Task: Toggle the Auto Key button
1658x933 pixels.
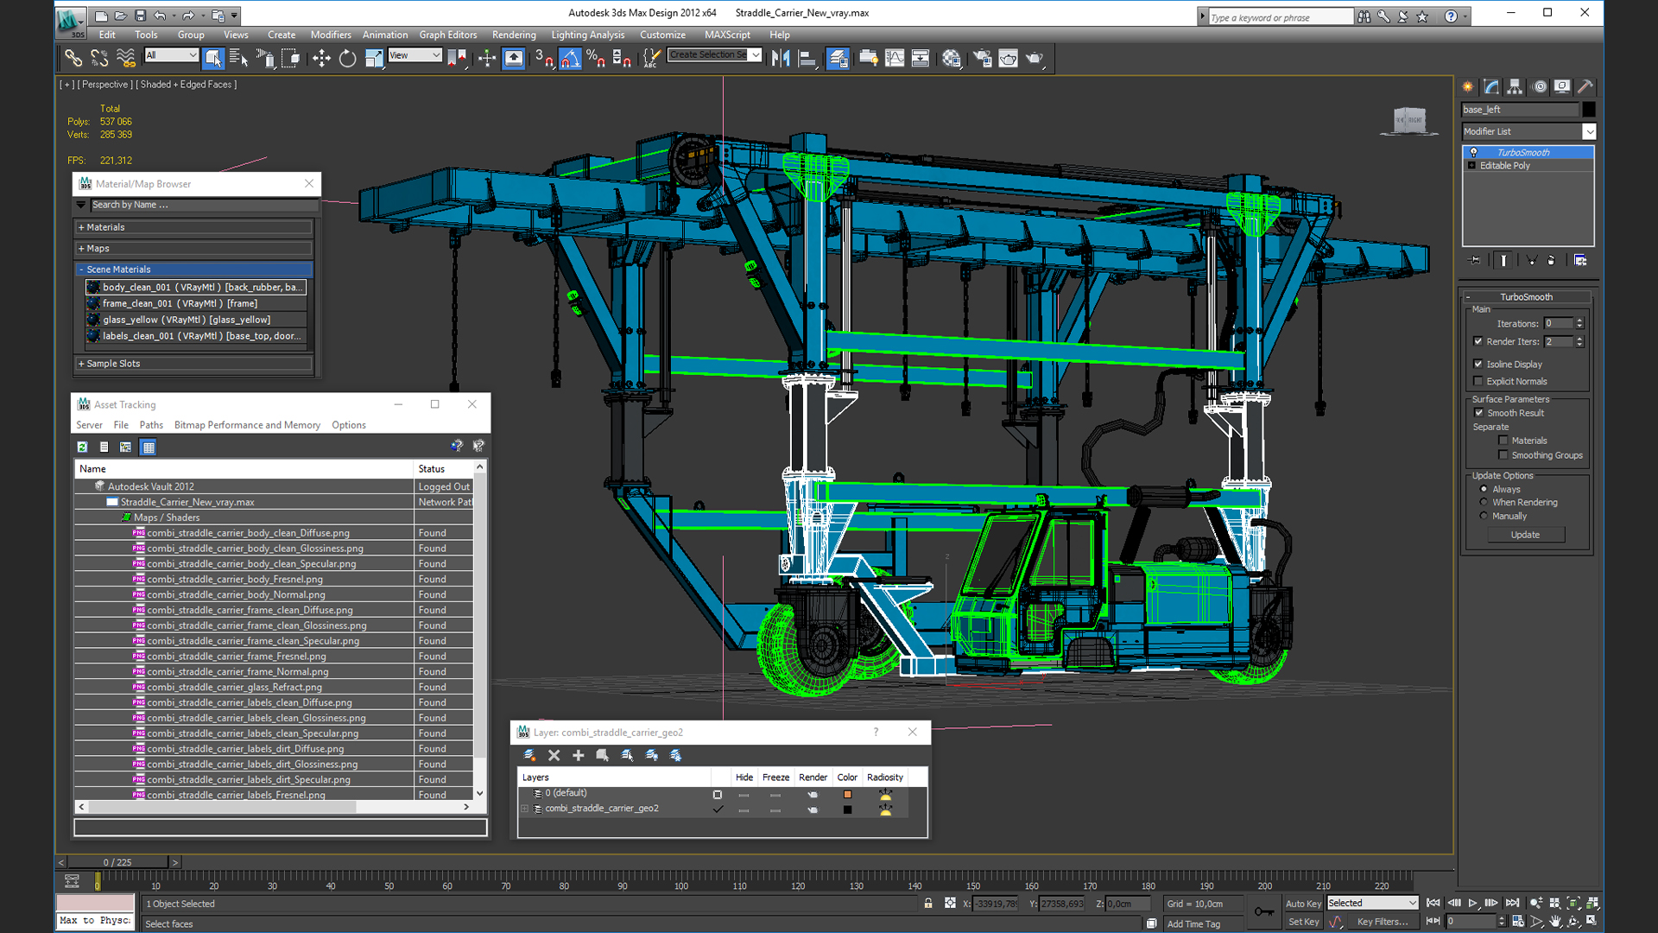Action: pos(1303,904)
